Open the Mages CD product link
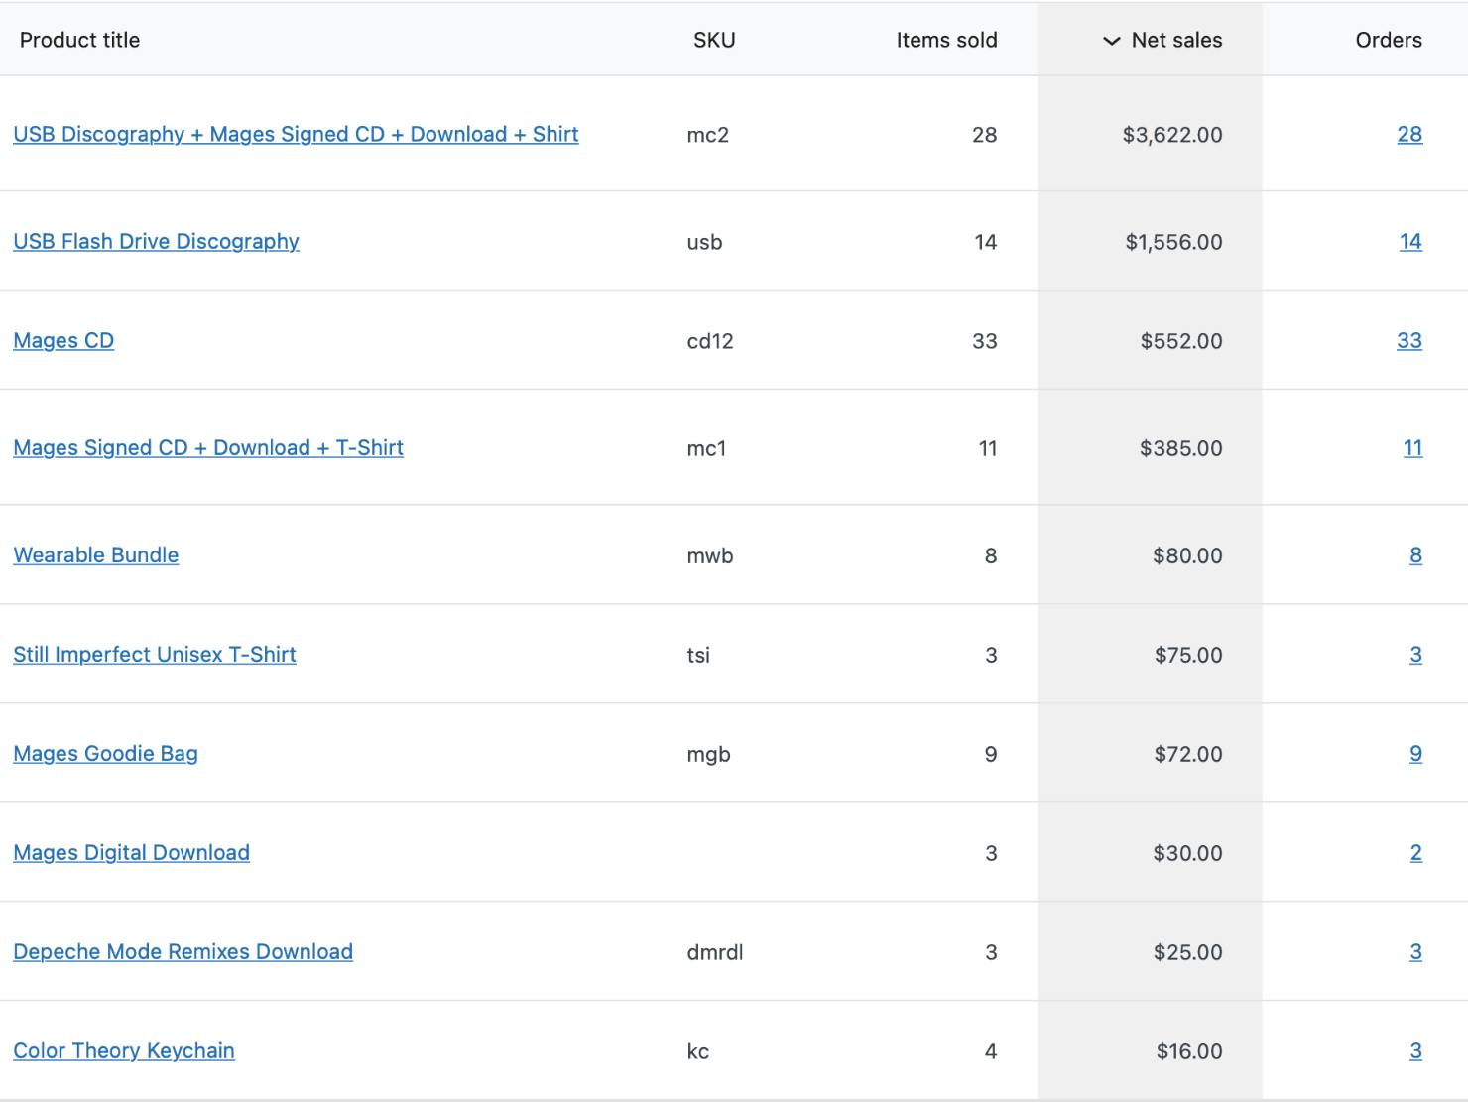Image resolution: width=1468 pixels, height=1102 pixels. click(x=63, y=341)
